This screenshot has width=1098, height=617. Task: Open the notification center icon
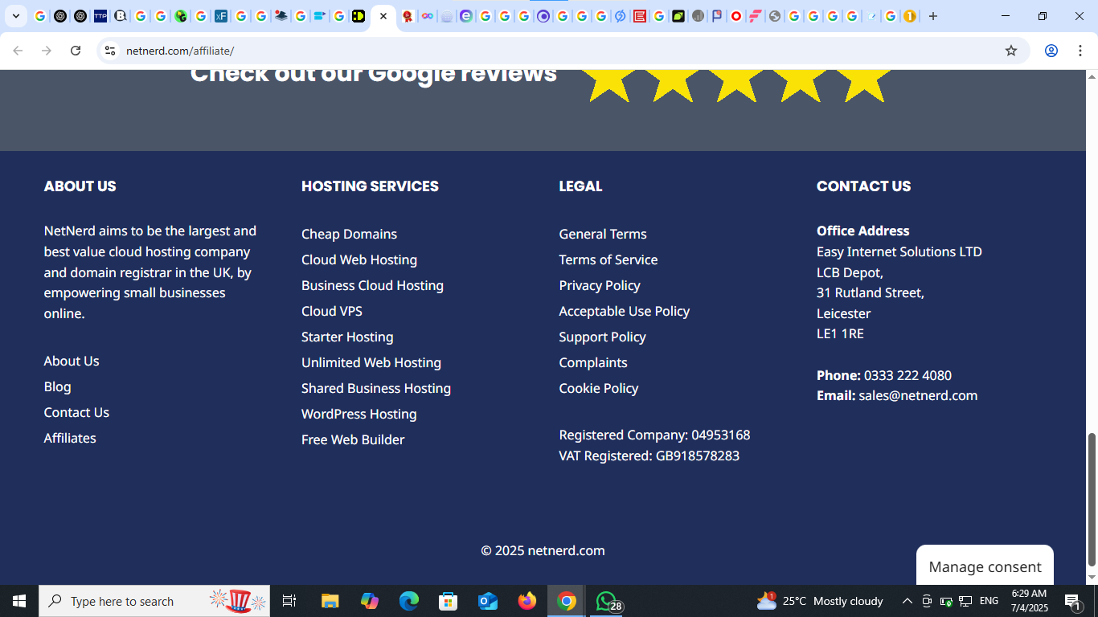pos(1072,601)
